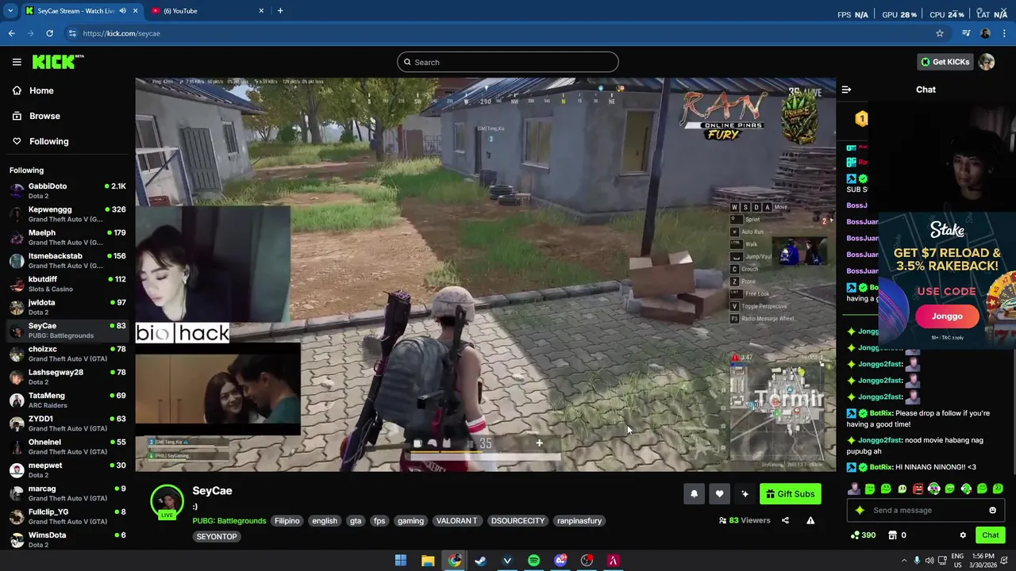Viewport: 1016px width, 571px height.
Task: Open the Windows Start menu
Action: pyautogui.click(x=401, y=561)
